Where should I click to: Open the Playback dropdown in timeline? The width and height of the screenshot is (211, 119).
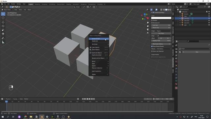(x=9, y=99)
